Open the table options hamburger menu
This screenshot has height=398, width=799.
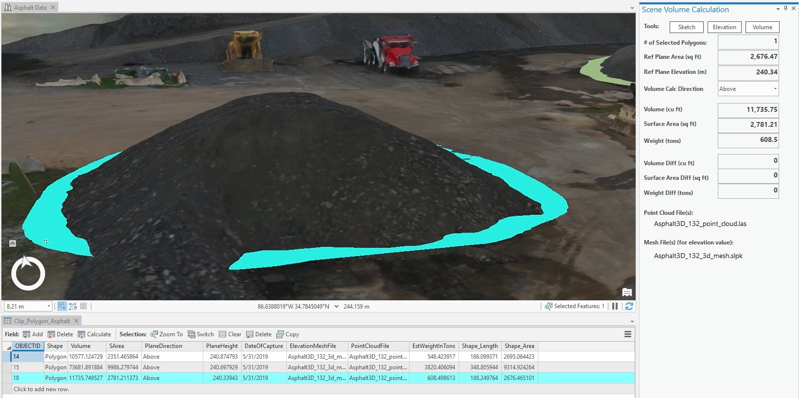[x=628, y=334]
